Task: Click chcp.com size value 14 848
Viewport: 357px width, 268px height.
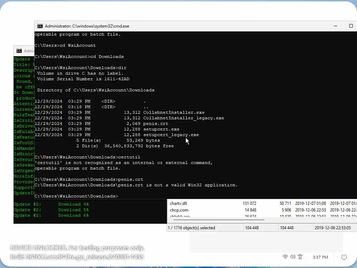Action: coord(250,210)
